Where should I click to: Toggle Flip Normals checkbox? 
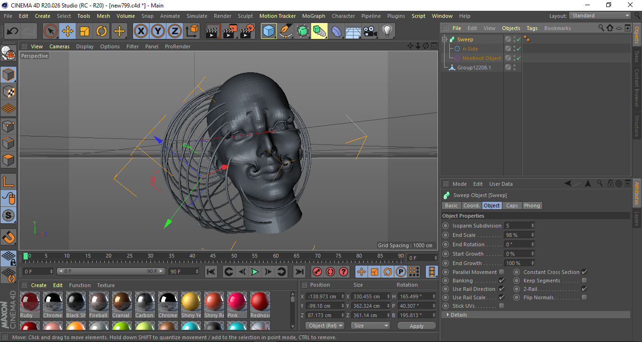click(584, 297)
